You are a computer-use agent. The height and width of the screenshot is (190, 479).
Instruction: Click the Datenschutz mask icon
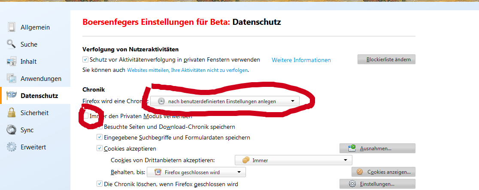click(x=11, y=95)
